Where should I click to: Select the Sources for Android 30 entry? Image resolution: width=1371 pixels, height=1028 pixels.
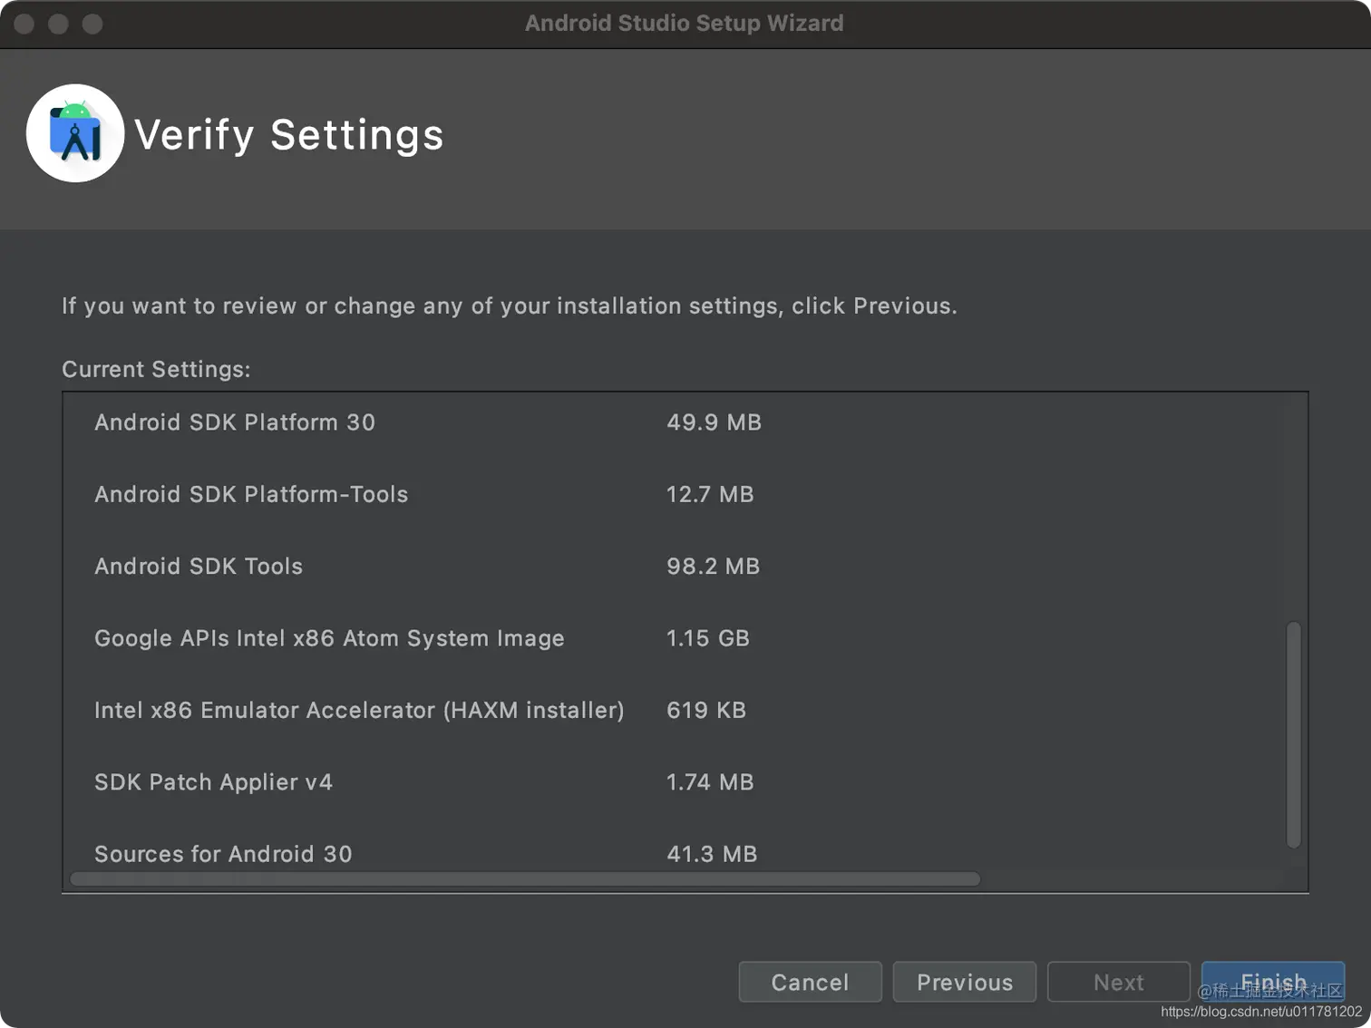tap(223, 854)
